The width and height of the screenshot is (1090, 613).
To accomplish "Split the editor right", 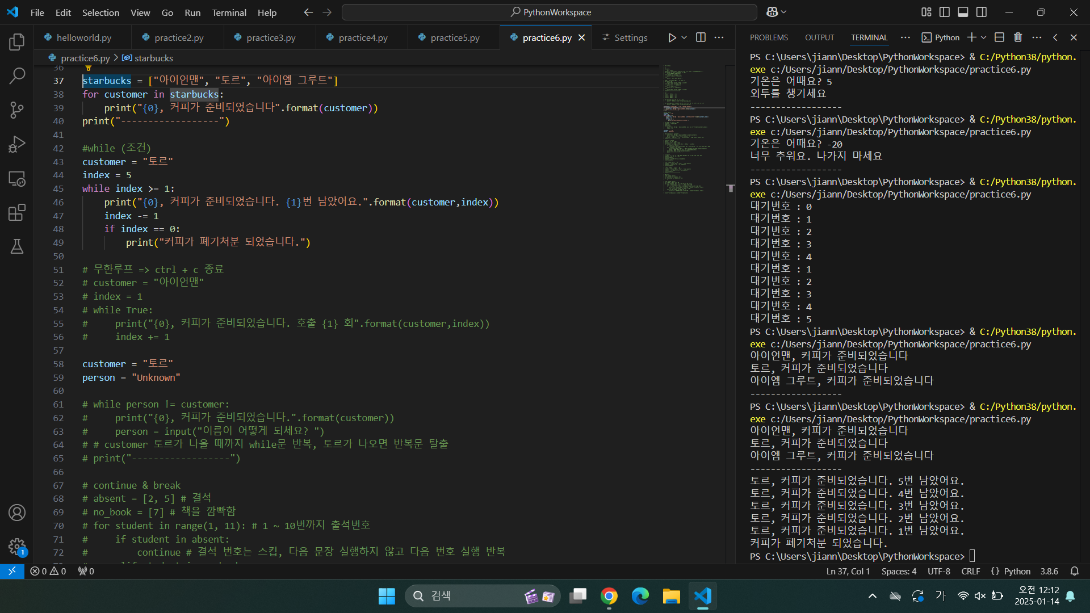I will [701, 37].
